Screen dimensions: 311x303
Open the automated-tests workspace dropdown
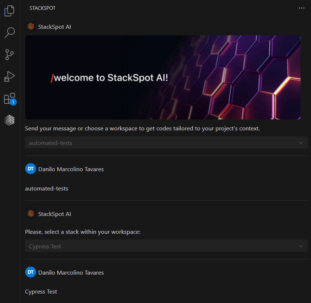tap(166, 142)
